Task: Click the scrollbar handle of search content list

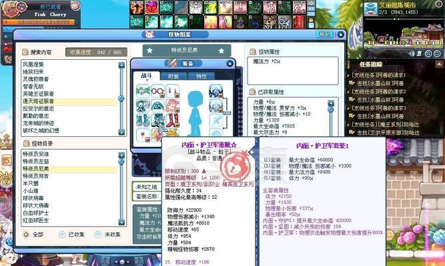Action: pyautogui.click(x=121, y=98)
